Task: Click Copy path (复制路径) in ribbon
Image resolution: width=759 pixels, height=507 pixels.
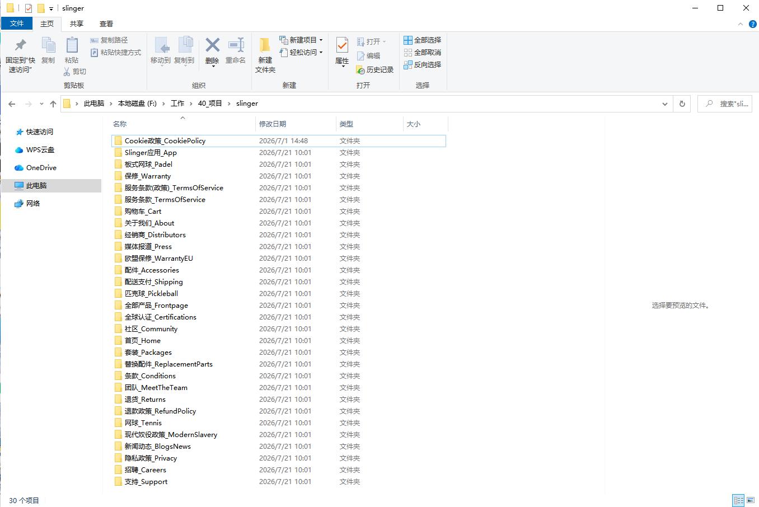Action: [109, 40]
